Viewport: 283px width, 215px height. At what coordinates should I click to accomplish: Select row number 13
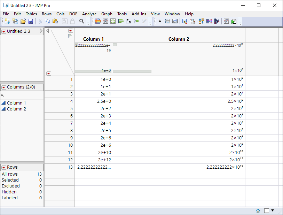click(x=60, y=167)
